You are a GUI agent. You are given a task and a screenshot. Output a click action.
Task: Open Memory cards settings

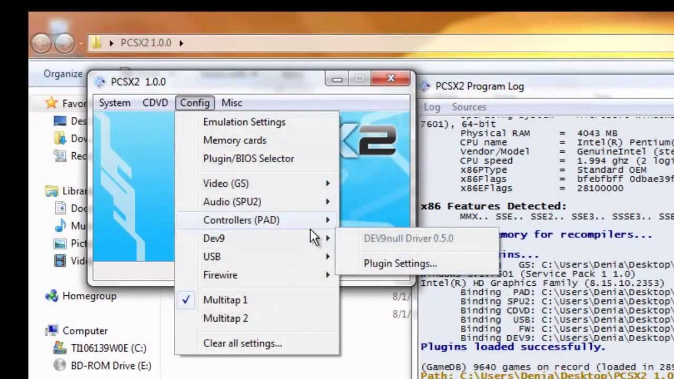pos(257,141)
